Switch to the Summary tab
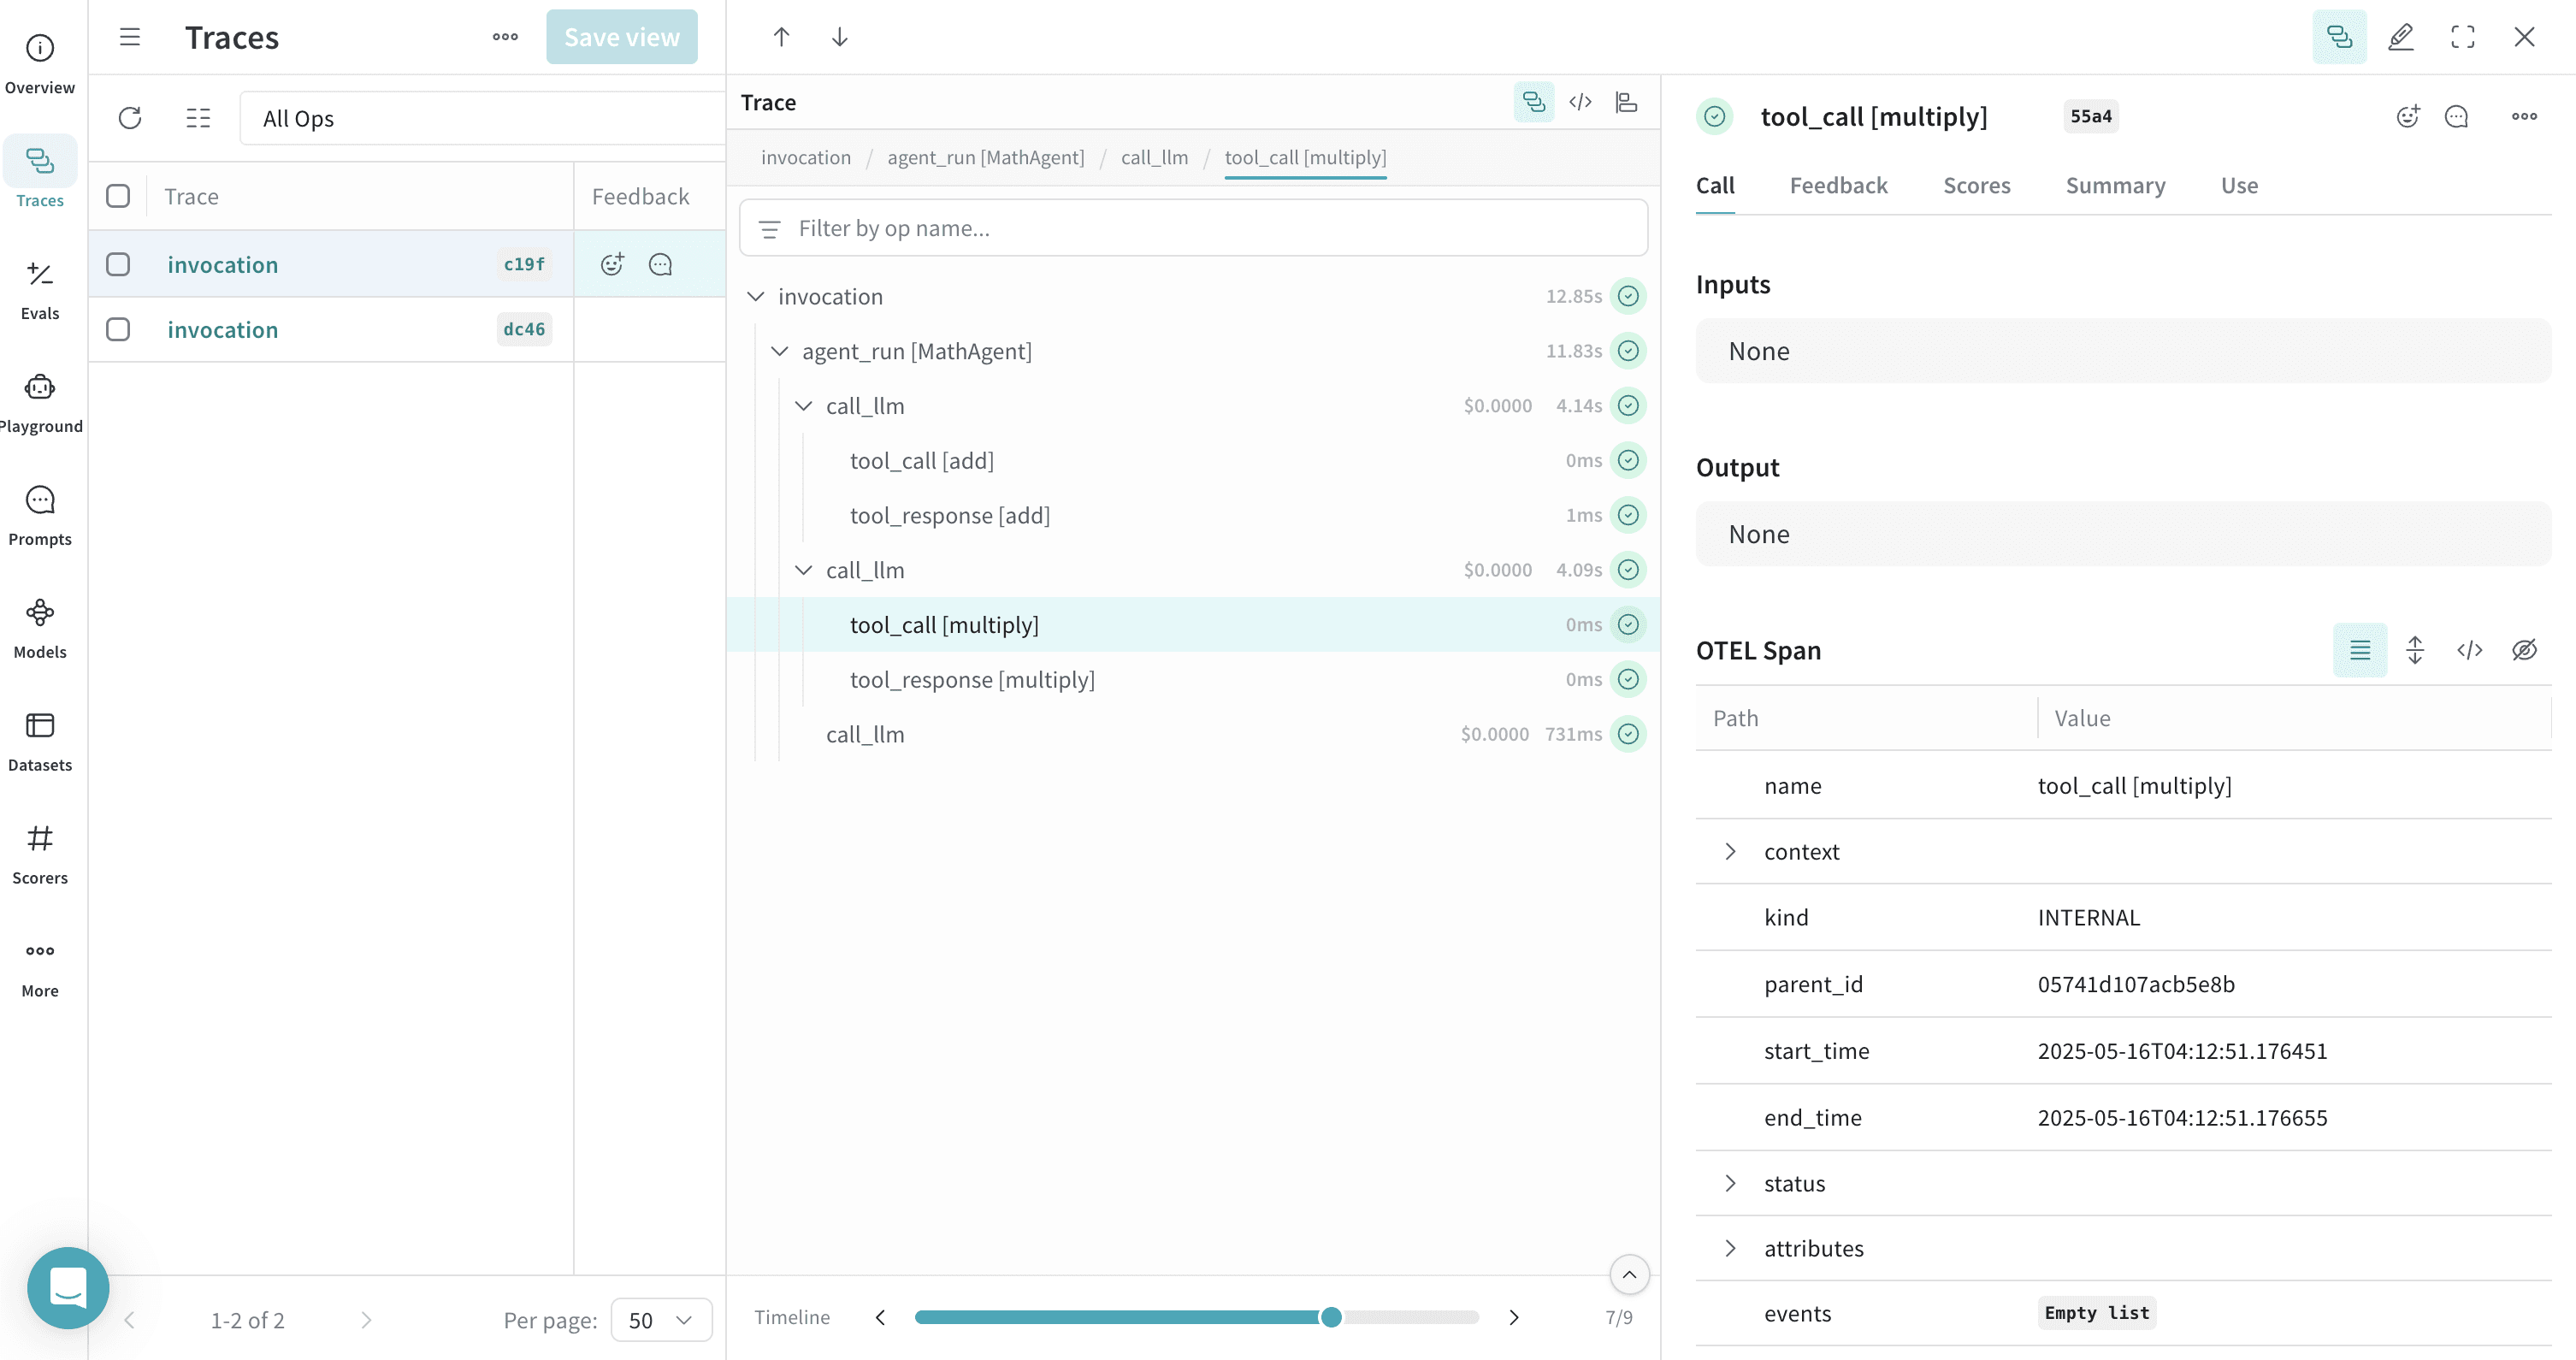 2115,186
